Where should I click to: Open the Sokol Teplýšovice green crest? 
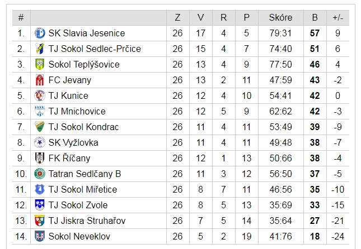[x=40, y=64]
